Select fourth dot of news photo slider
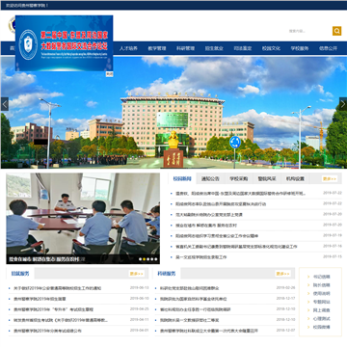Image resolution: width=347 pixels, height=347 pixels. [152, 259]
